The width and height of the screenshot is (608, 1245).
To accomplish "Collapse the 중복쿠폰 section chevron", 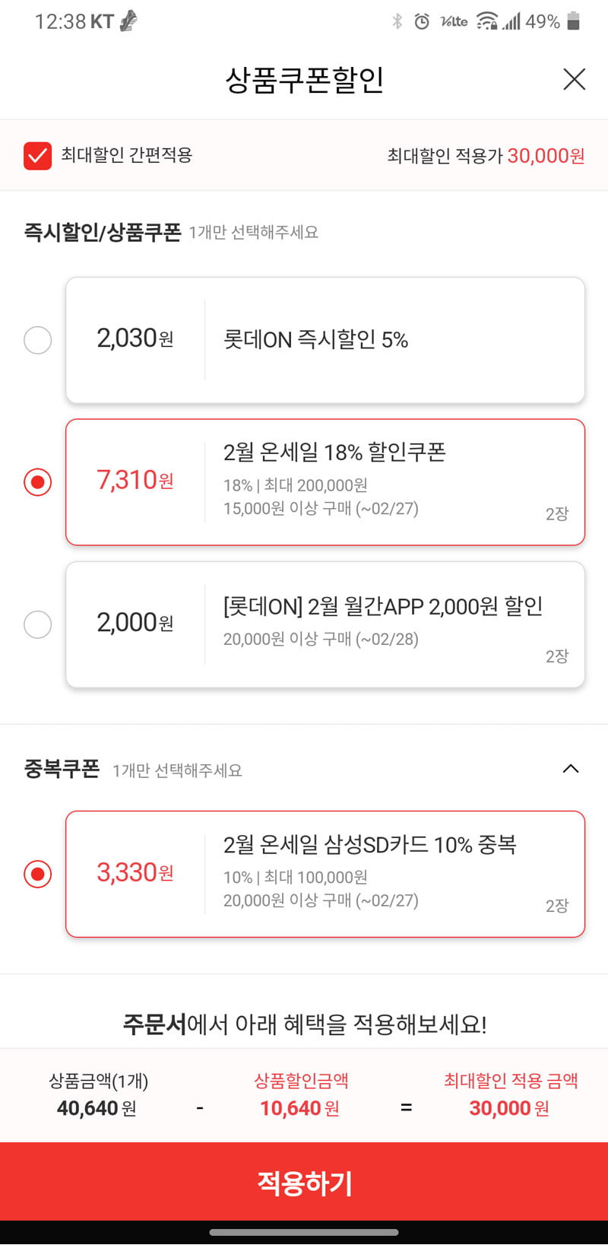I will point(571,769).
